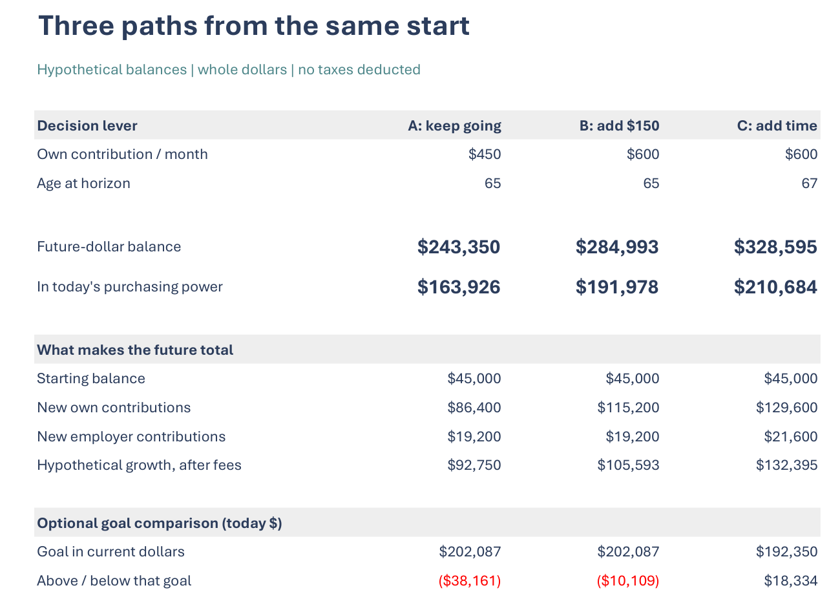Select the $284,993 future-dollar balance
The image size is (840, 601).
[617, 247]
